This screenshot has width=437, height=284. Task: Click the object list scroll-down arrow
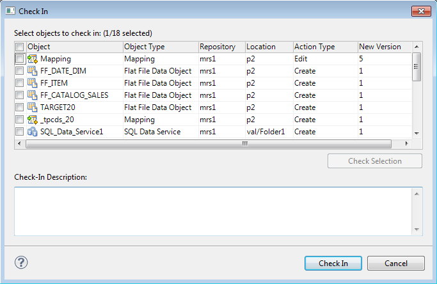tap(417, 134)
